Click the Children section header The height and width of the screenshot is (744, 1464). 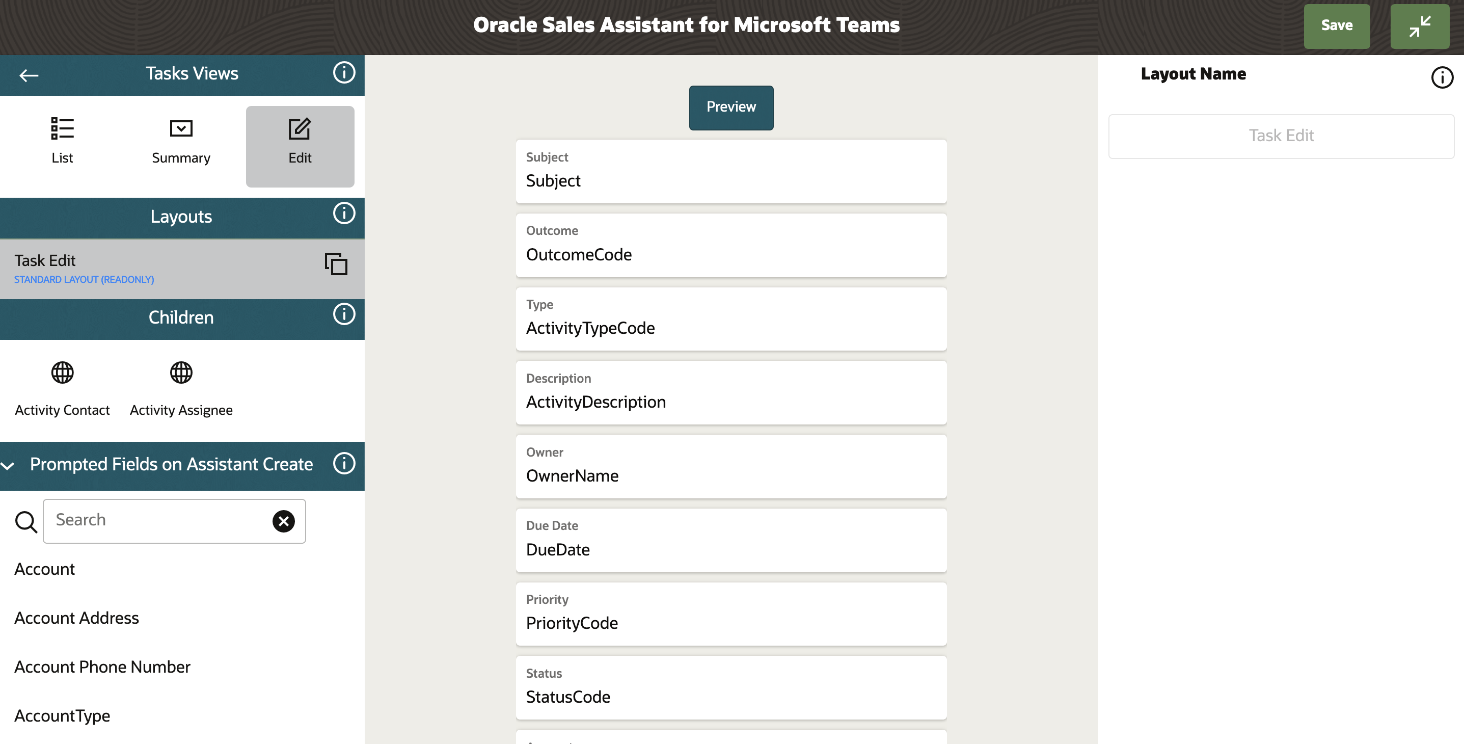point(182,319)
